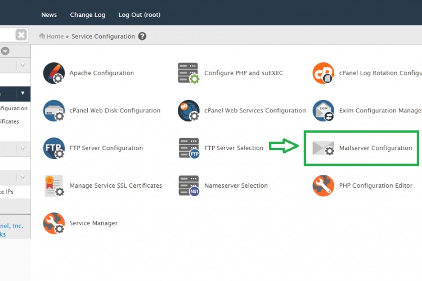This screenshot has height=281, width=422.
Task: Open the Apache Configuration icon
Action: click(54, 73)
